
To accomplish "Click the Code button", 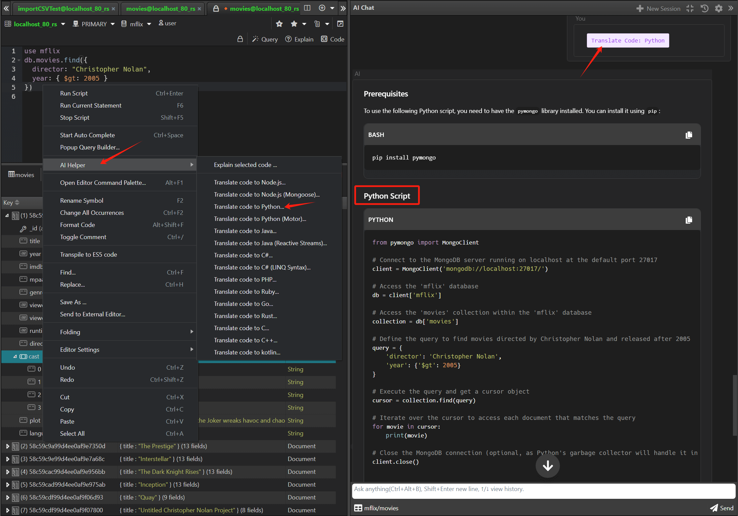I will point(333,39).
